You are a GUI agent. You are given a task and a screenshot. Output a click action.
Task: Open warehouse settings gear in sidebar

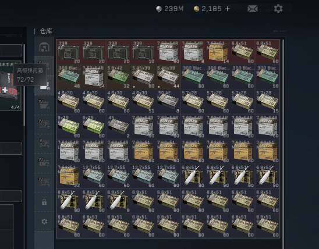[x=44, y=221]
